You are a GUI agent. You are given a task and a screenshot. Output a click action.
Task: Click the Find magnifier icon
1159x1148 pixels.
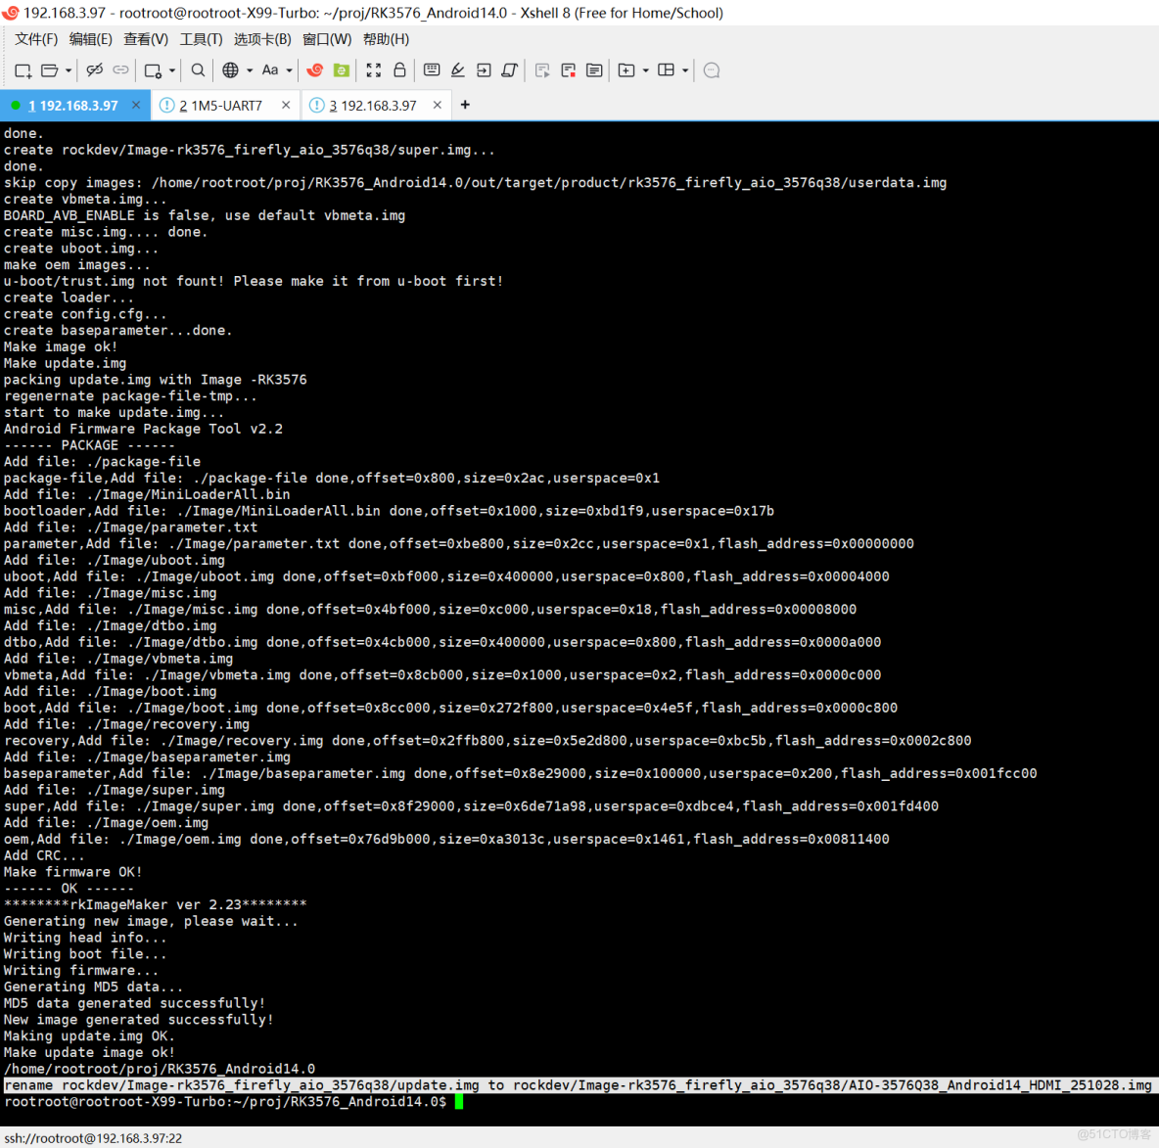tap(198, 70)
